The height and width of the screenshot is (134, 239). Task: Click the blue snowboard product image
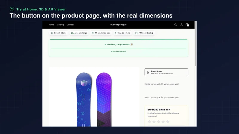pyautogui.click(x=84, y=99)
